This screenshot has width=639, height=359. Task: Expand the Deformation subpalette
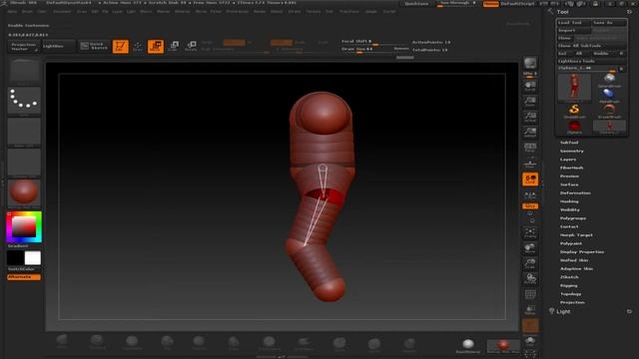coord(575,192)
